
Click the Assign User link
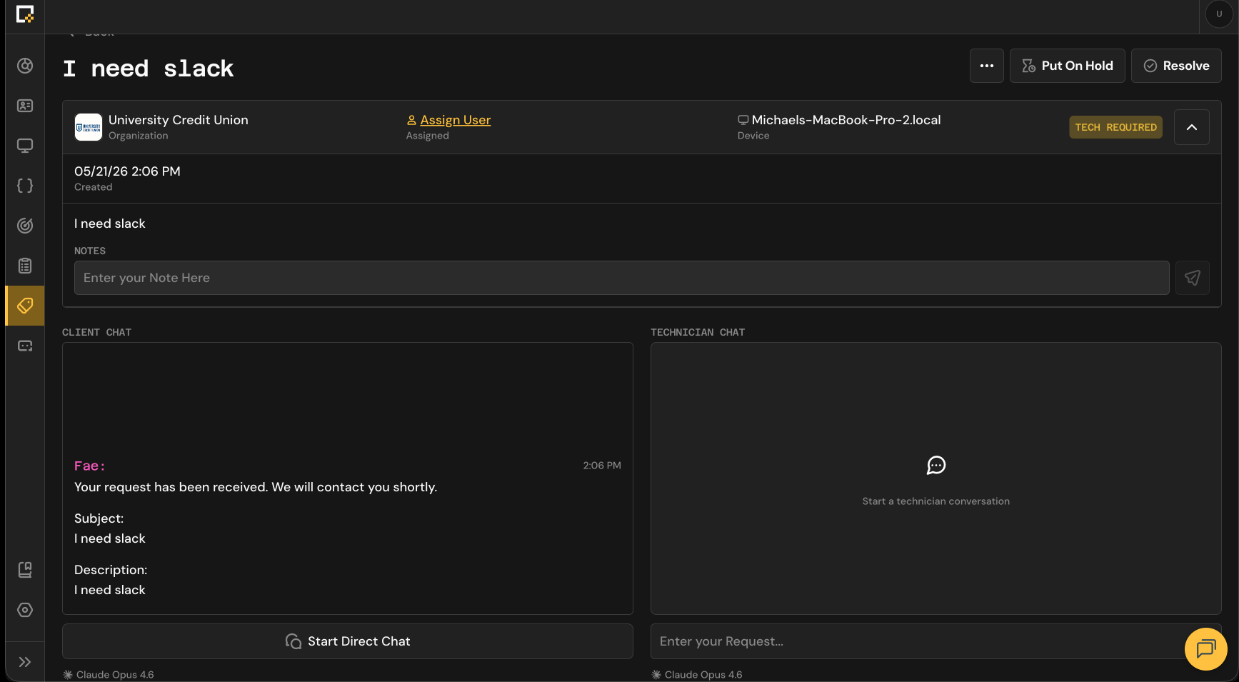[x=455, y=120]
